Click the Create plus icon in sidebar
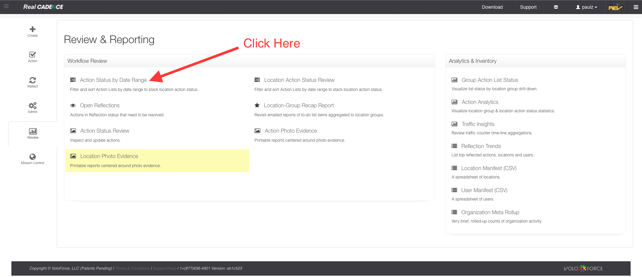This screenshot has height=277, width=642. [x=32, y=29]
